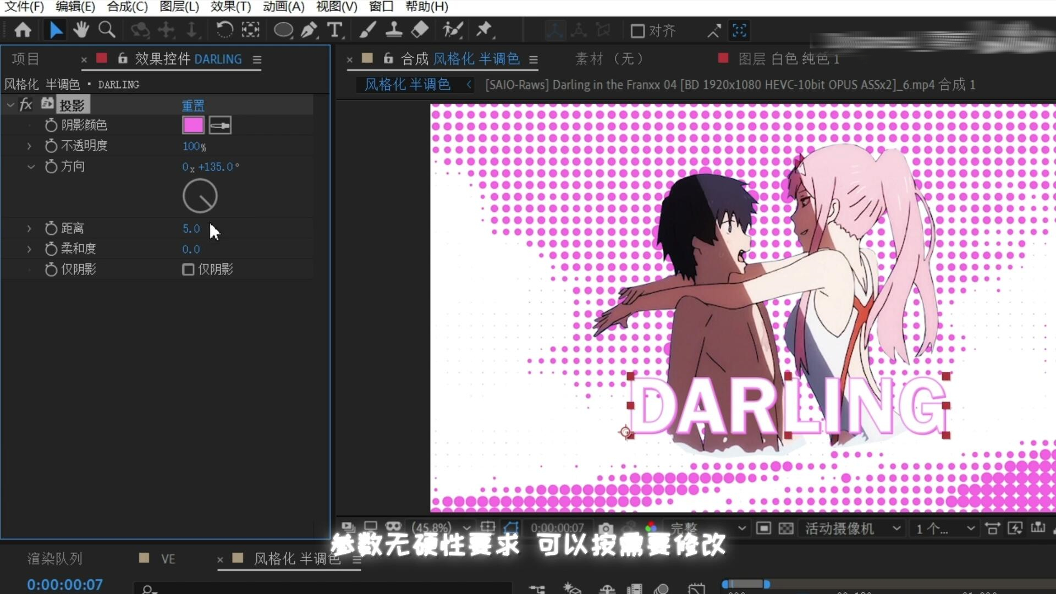Click the snapping options icon in toolbar
This screenshot has height=594, width=1056.
coord(714,31)
